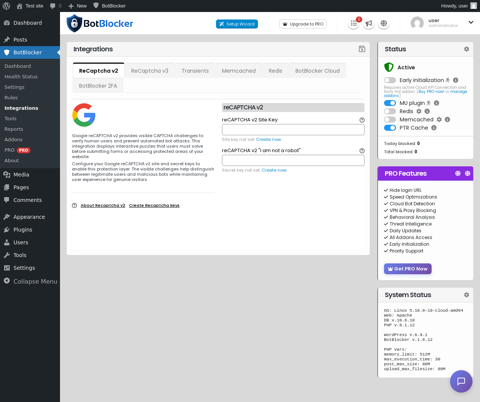Switch to the Redis tab

(276, 71)
